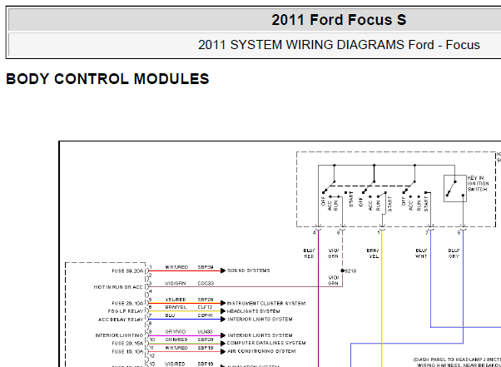This screenshot has height=367, width=501.
Task: Click the Hot In Run Or Acc label
Action: click(x=118, y=287)
